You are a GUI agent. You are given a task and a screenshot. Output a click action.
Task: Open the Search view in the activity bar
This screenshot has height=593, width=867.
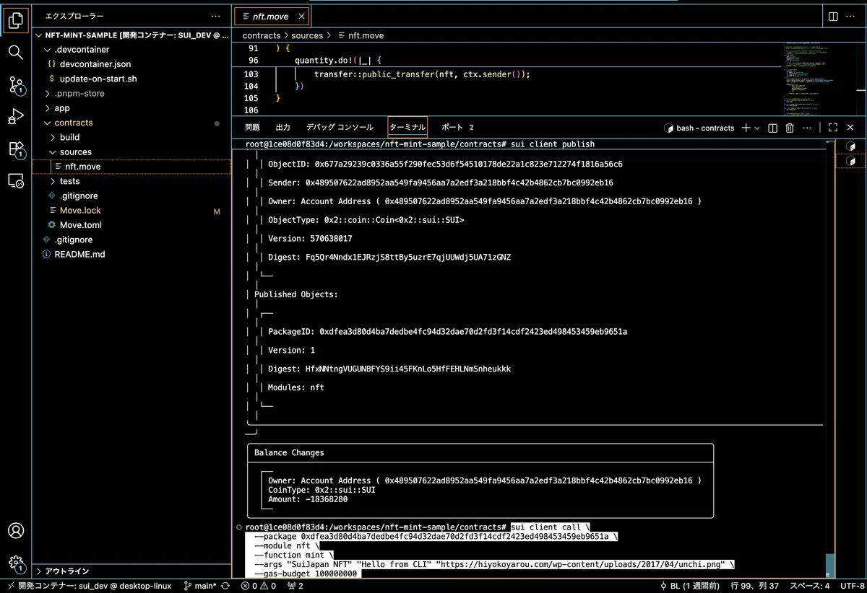click(16, 52)
